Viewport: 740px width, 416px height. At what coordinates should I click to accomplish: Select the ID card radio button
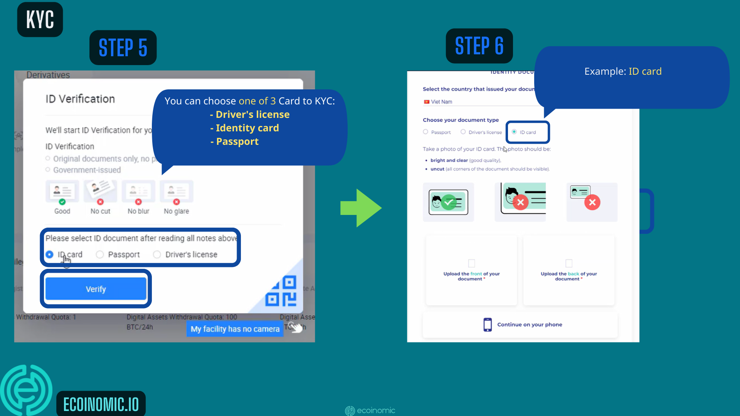[x=49, y=254]
